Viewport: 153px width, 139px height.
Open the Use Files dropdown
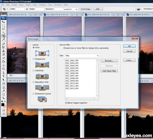[82, 55]
